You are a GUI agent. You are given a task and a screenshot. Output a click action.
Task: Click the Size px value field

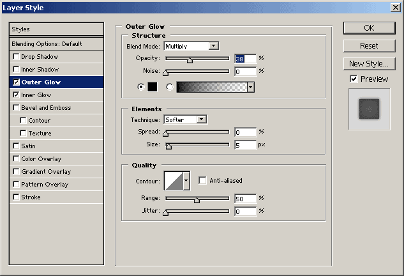coord(245,145)
